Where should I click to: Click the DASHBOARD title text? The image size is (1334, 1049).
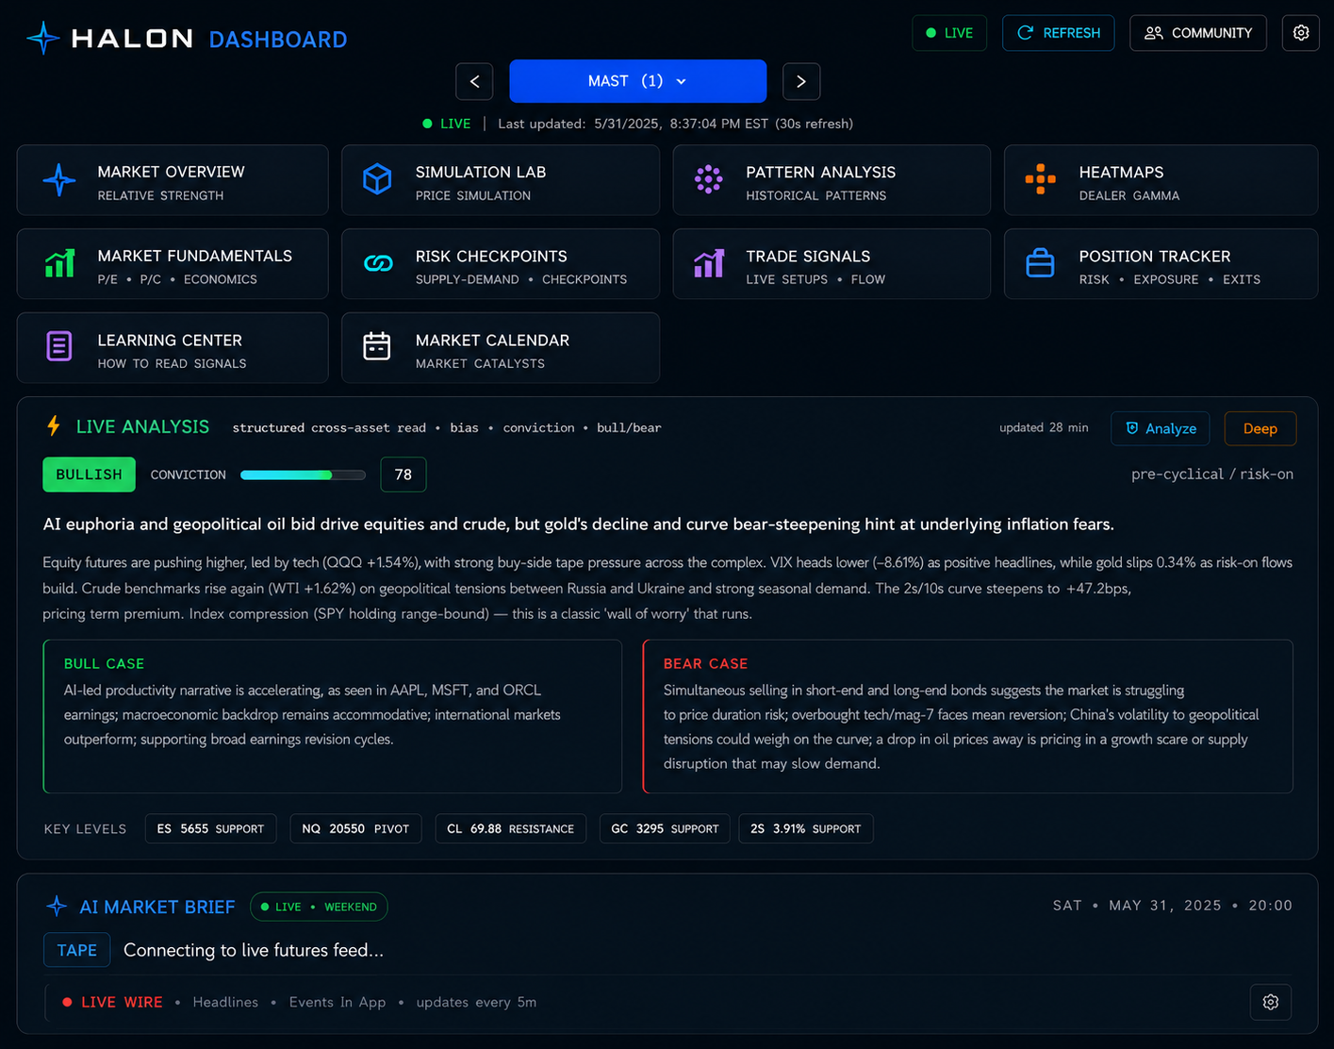pyautogui.click(x=278, y=40)
